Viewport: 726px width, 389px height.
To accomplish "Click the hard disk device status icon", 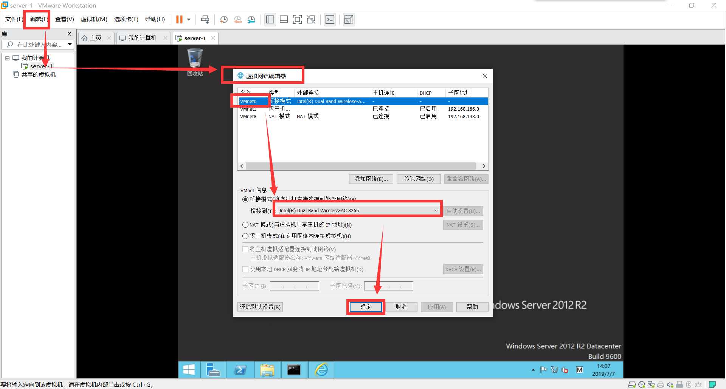I will pyautogui.click(x=632, y=384).
